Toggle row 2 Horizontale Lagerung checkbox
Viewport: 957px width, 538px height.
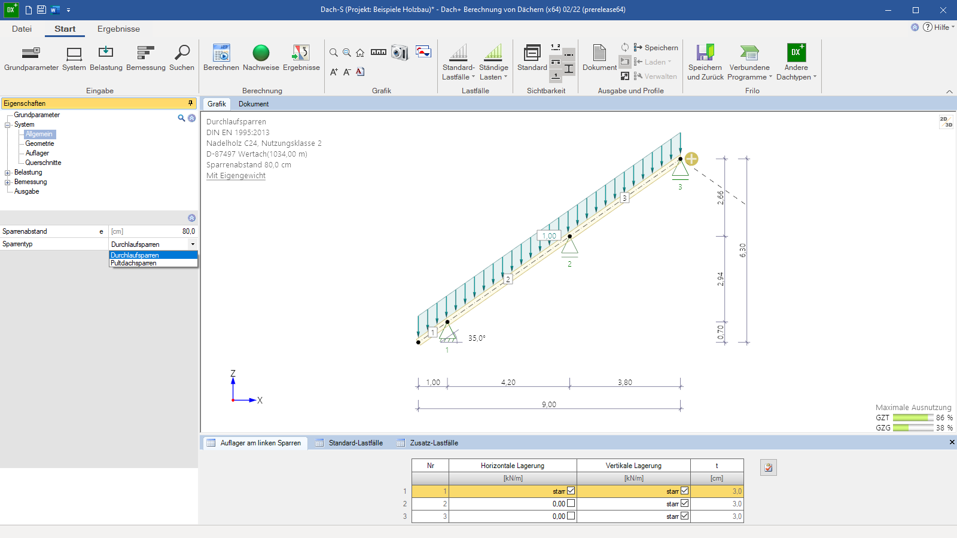pos(571,503)
